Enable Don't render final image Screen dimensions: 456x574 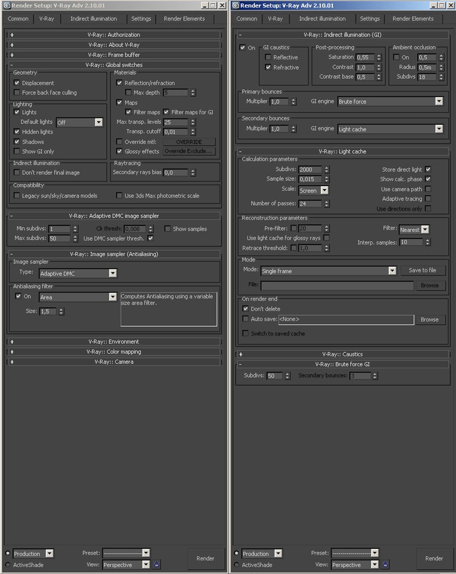[x=17, y=172]
